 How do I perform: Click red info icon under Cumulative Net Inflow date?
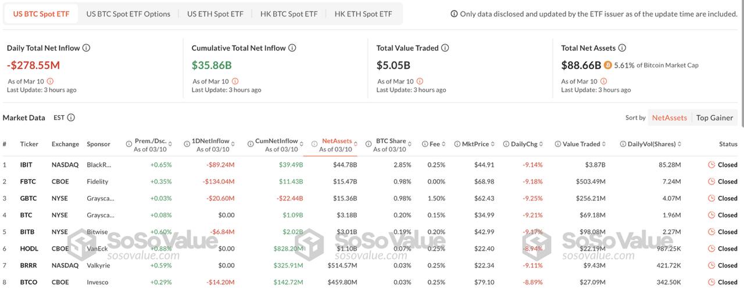pyautogui.click(x=235, y=82)
